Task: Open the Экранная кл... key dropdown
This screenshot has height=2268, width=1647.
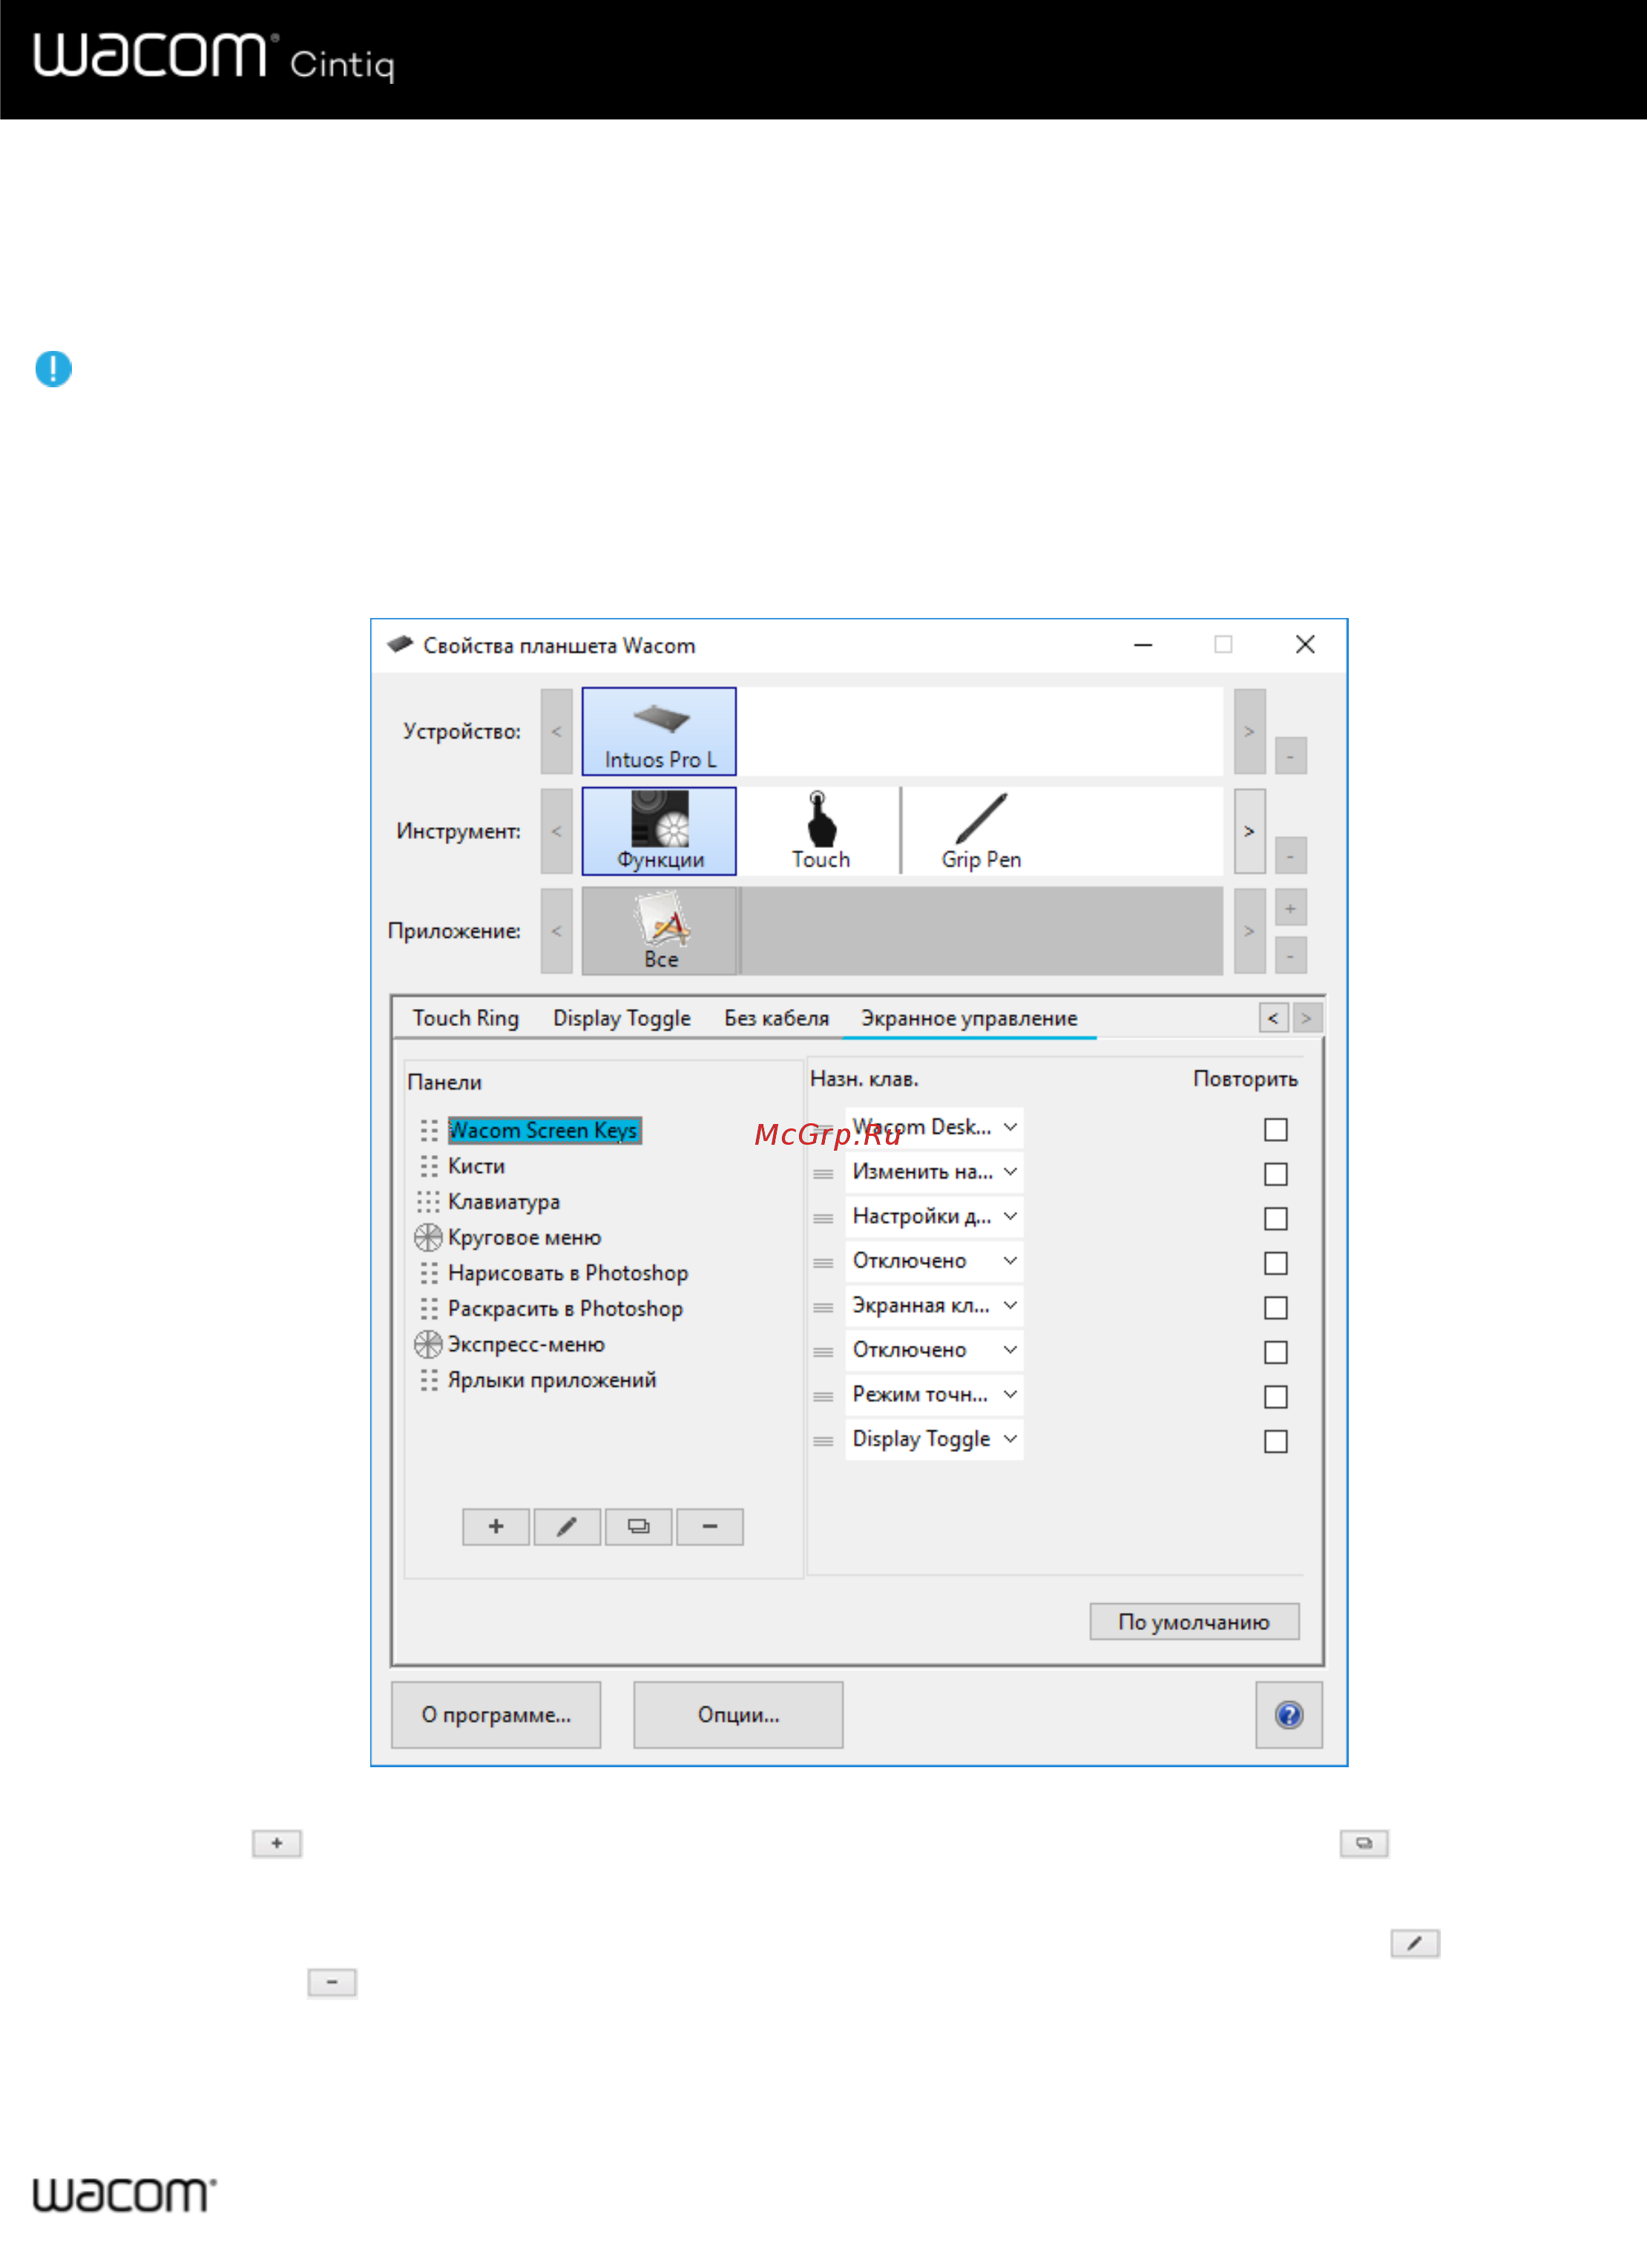Action: pos(934,1305)
